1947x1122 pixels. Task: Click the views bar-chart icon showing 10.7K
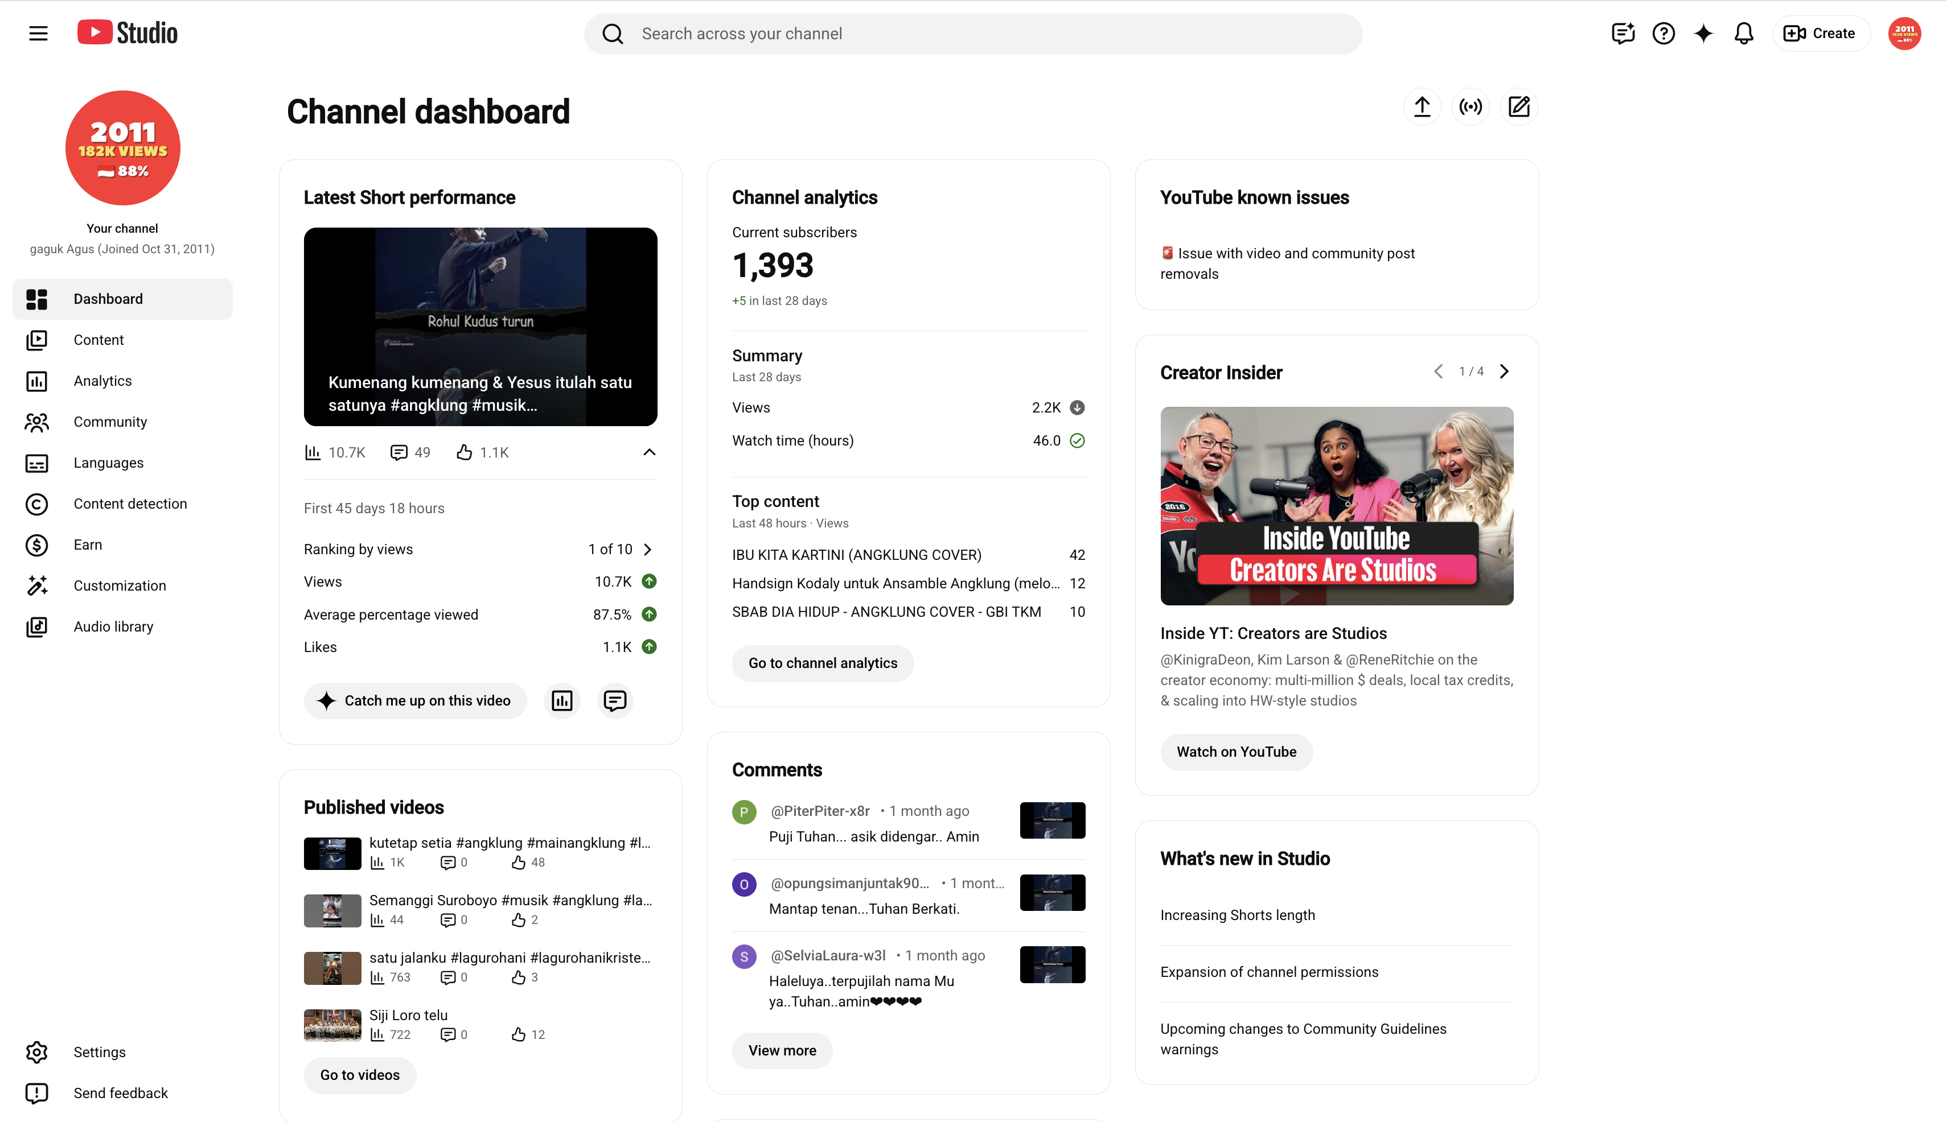[x=313, y=452]
